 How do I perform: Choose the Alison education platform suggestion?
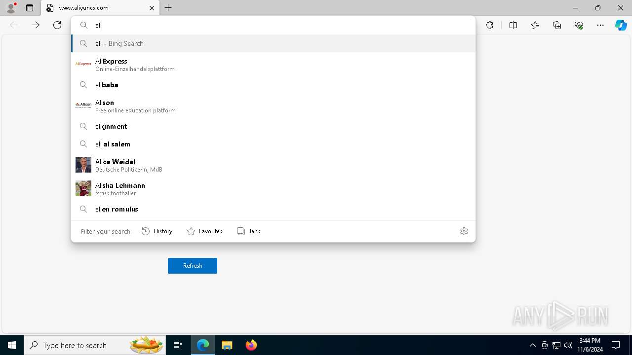click(273, 106)
